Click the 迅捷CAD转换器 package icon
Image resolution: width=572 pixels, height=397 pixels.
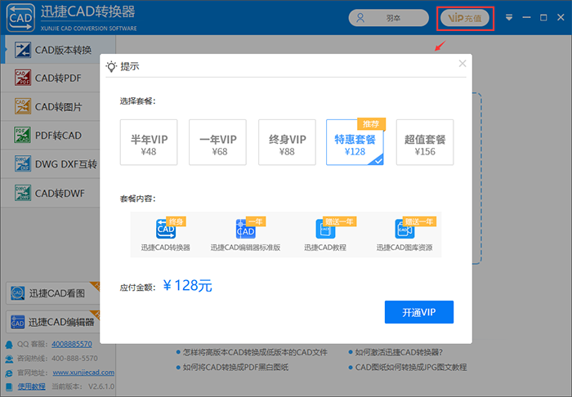click(166, 229)
